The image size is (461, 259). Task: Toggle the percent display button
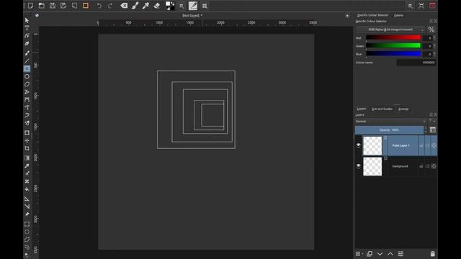431,29
